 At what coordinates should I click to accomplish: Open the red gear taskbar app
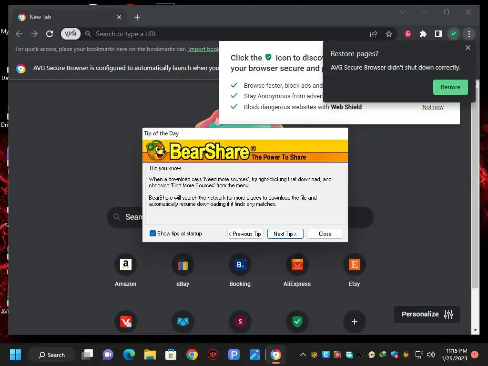point(213,355)
